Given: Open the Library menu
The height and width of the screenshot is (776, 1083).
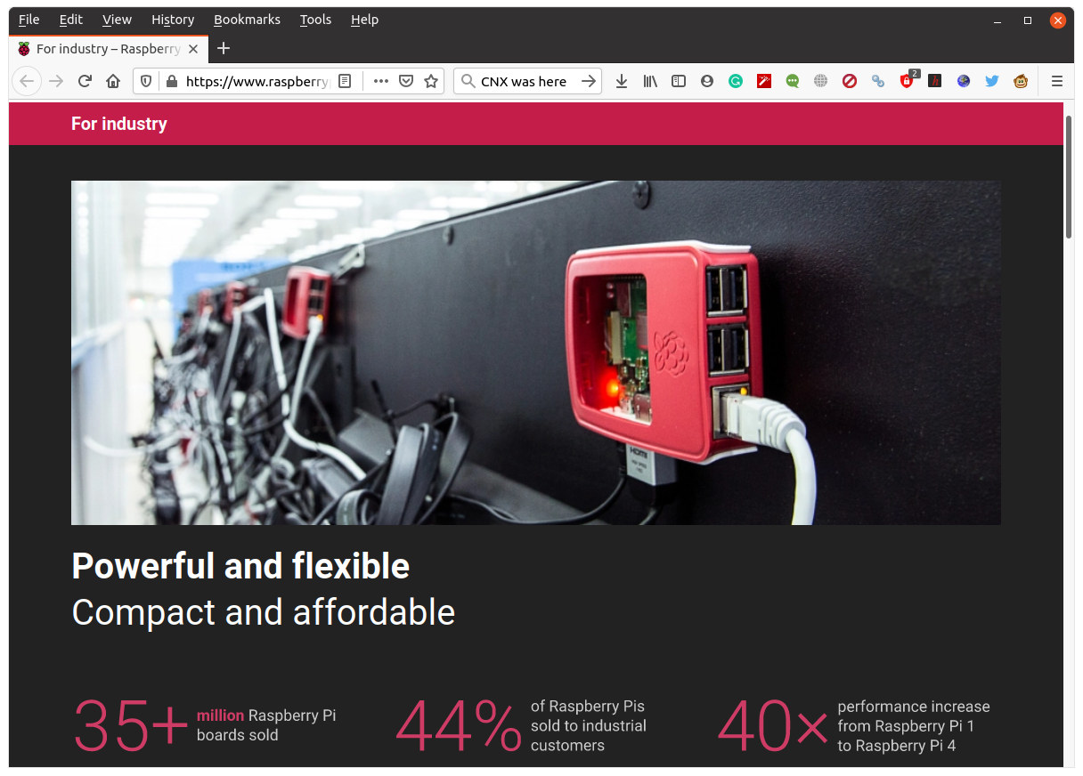Looking at the screenshot, I should coord(650,81).
